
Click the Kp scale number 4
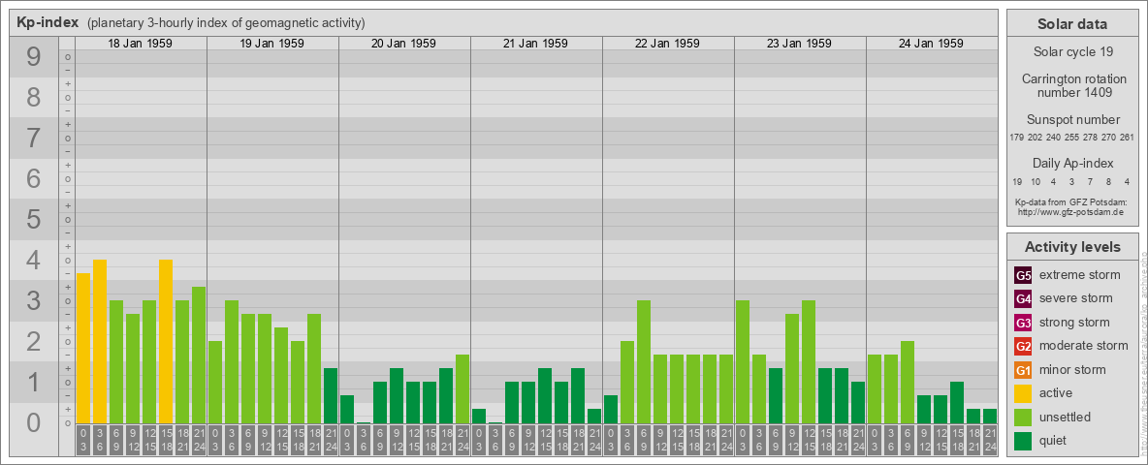click(34, 260)
